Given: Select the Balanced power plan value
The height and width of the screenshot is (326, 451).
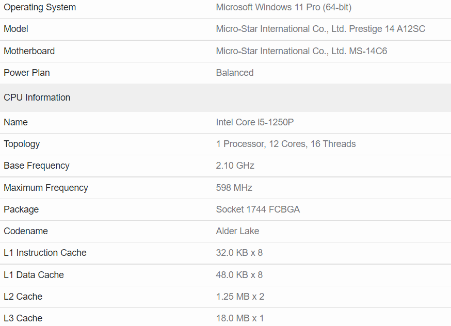Looking at the screenshot, I should [x=235, y=73].
